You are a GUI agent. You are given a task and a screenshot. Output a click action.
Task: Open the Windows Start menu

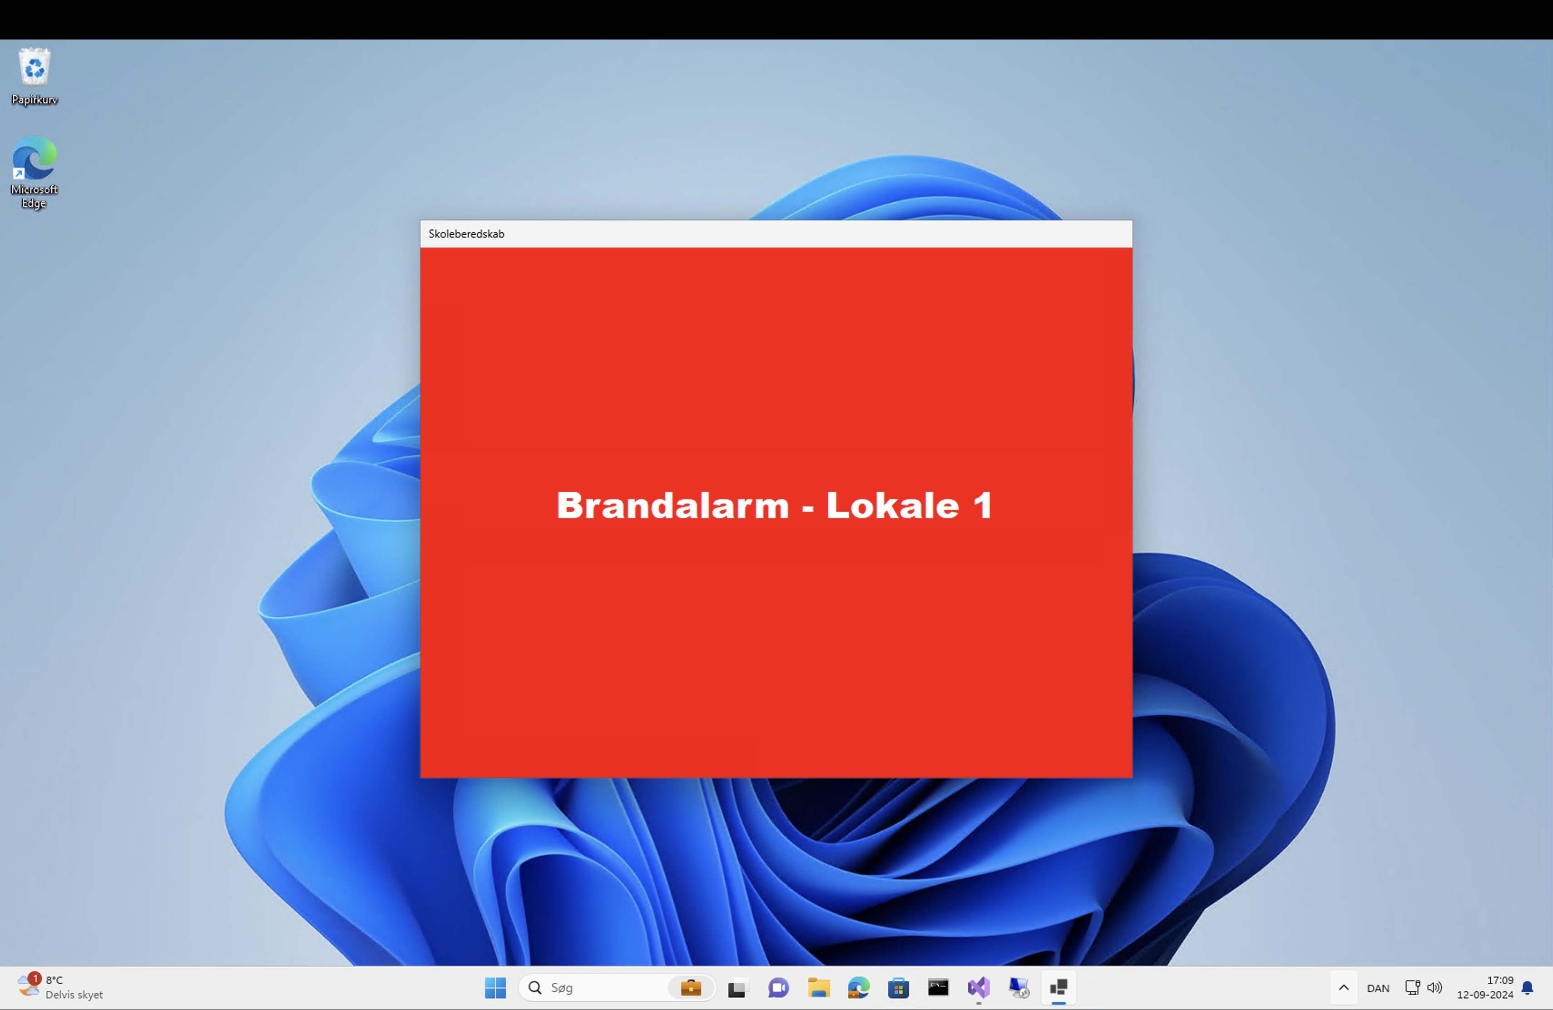pyautogui.click(x=495, y=987)
